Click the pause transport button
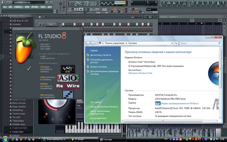The image size is (227, 142). [x=76, y=10]
